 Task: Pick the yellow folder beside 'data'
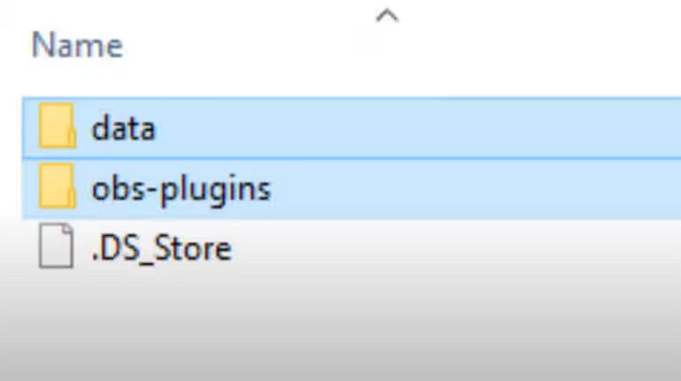pyautogui.click(x=57, y=126)
